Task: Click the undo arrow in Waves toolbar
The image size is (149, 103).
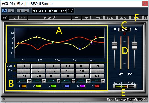Action: pos(13,18)
